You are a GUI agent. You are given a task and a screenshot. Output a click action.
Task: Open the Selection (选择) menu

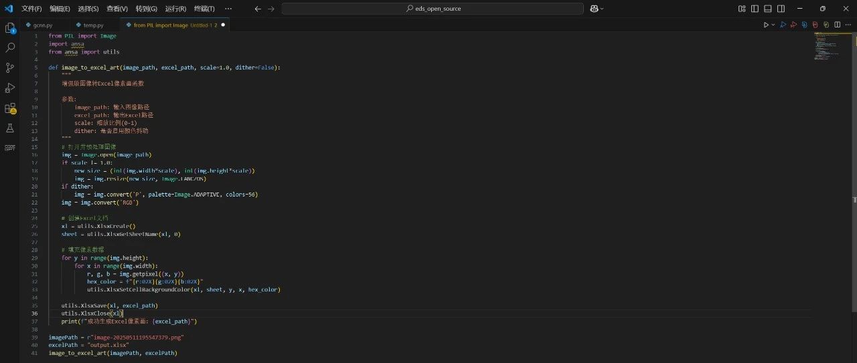[x=88, y=9]
